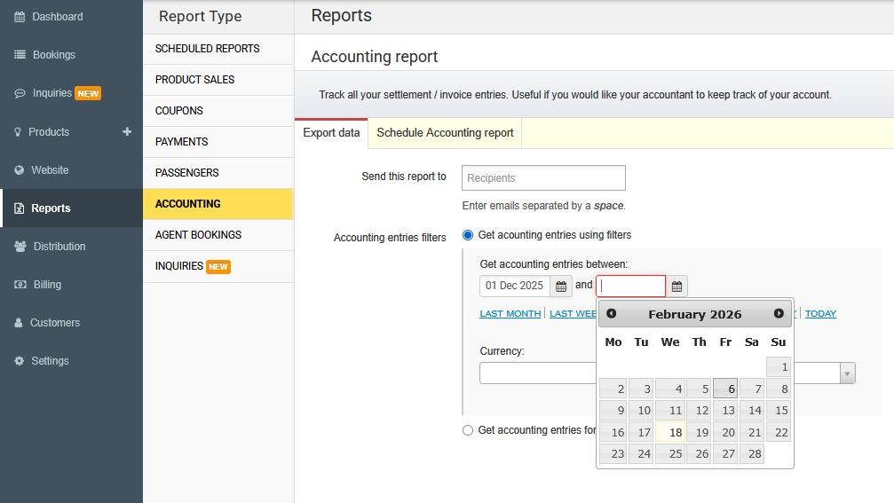
Task: Open calendar picker for start date
Action: 561,287
